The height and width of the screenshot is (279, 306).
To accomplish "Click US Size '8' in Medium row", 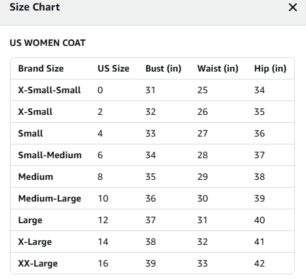I will [x=100, y=177].
